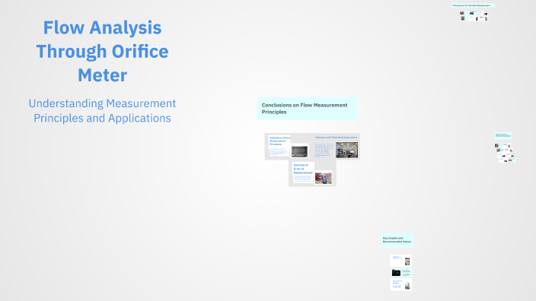Click the laboratory room photo thumbnail
The height and width of the screenshot is (301, 536).
click(x=347, y=150)
